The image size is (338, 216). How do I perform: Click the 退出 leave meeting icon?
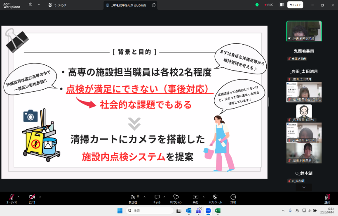point(327,197)
